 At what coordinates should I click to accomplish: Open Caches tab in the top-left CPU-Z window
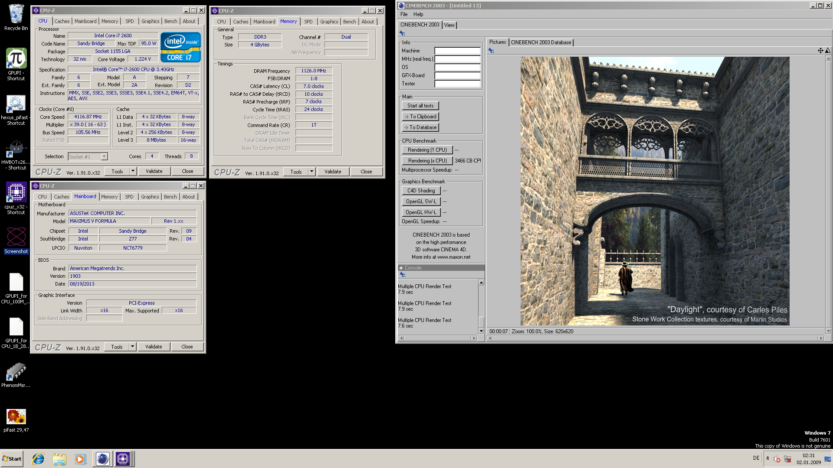coord(62,21)
